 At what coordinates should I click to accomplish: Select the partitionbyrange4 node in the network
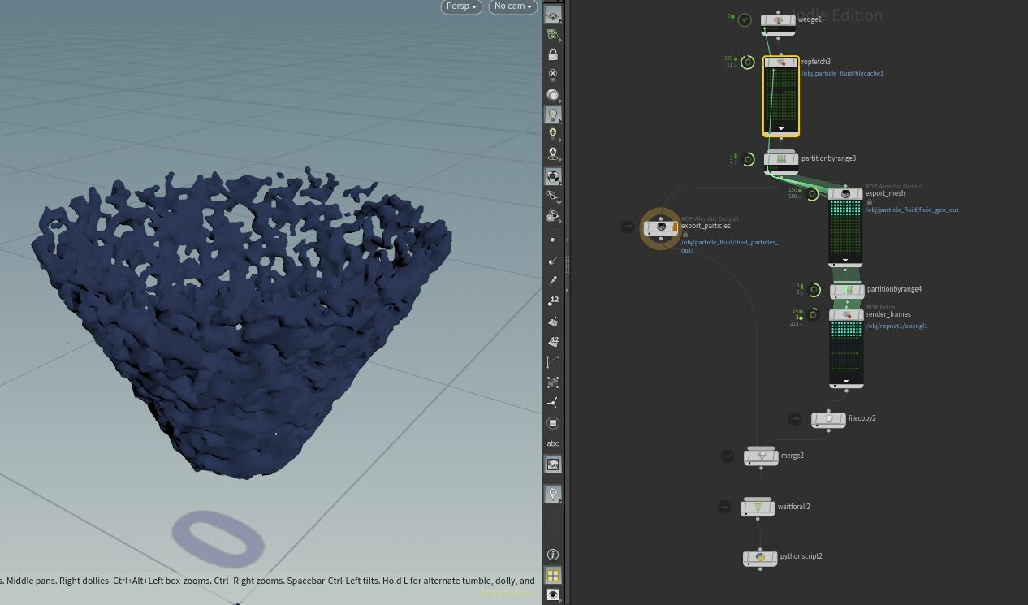[845, 288]
